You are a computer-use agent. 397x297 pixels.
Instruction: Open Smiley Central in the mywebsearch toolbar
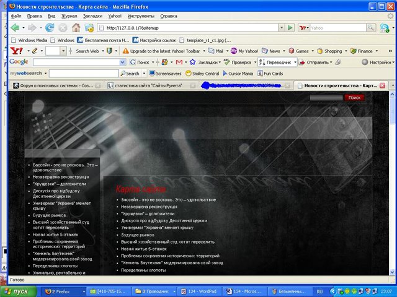[x=202, y=74]
